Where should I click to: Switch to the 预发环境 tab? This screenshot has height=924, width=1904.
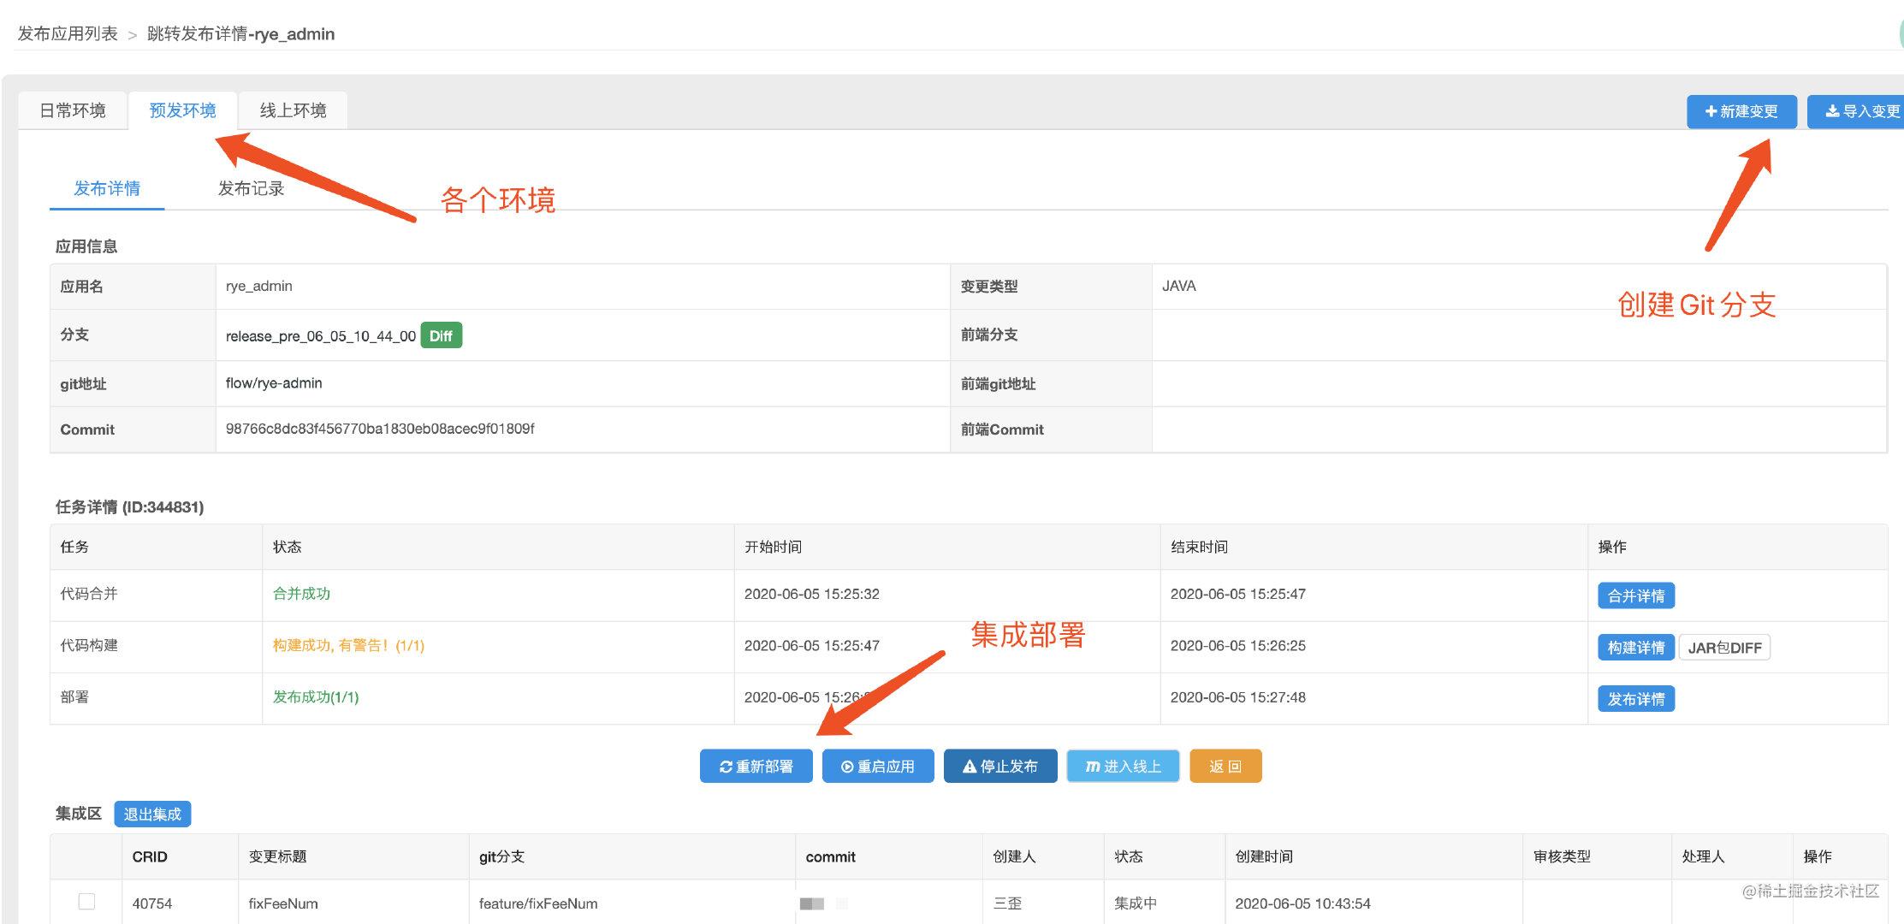182,110
